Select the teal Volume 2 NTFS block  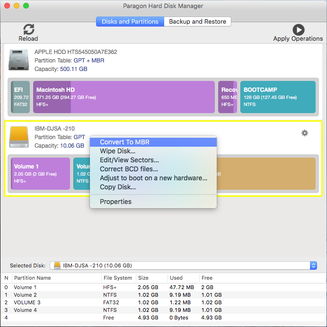point(82,174)
